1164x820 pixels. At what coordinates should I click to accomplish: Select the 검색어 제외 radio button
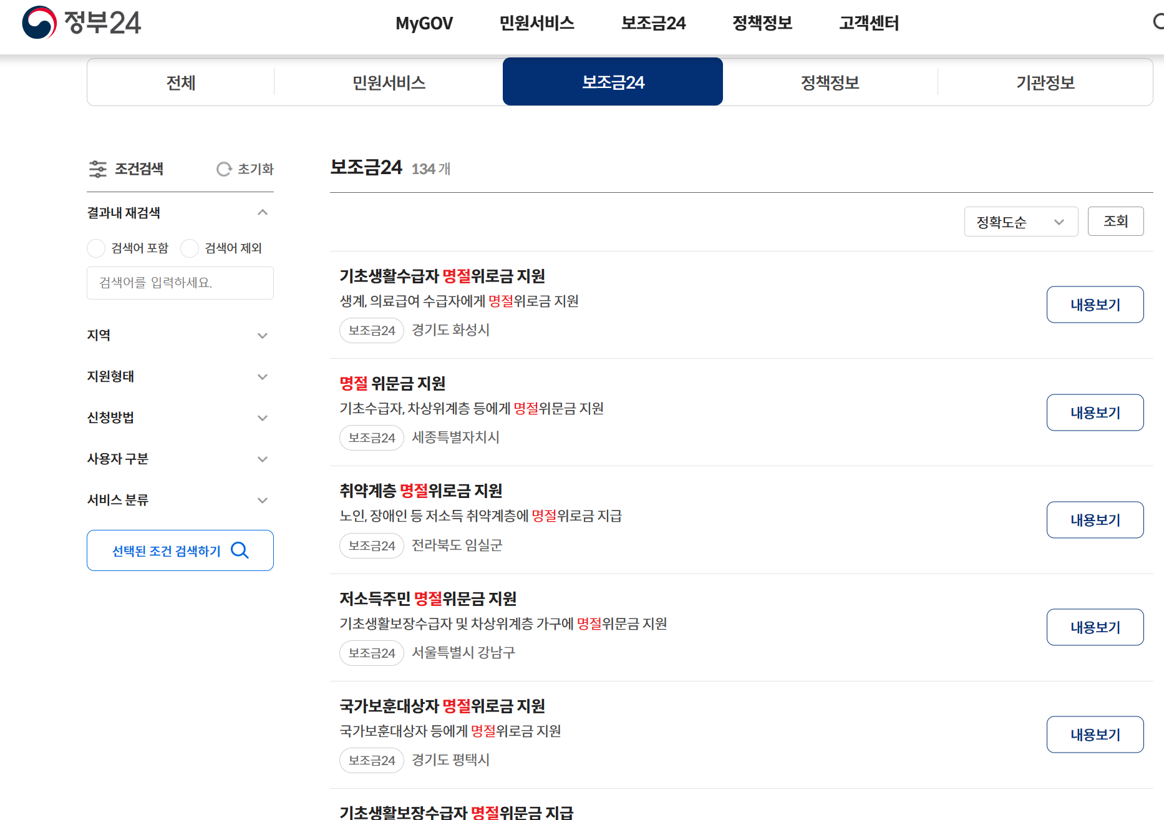[190, 248]
